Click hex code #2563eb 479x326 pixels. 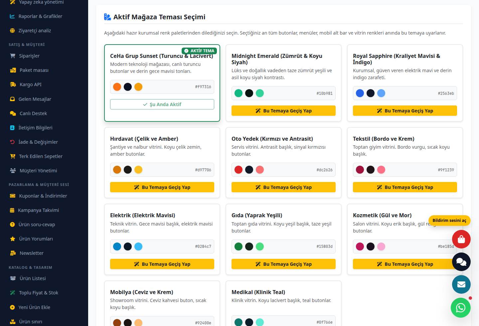pos(446,93)
